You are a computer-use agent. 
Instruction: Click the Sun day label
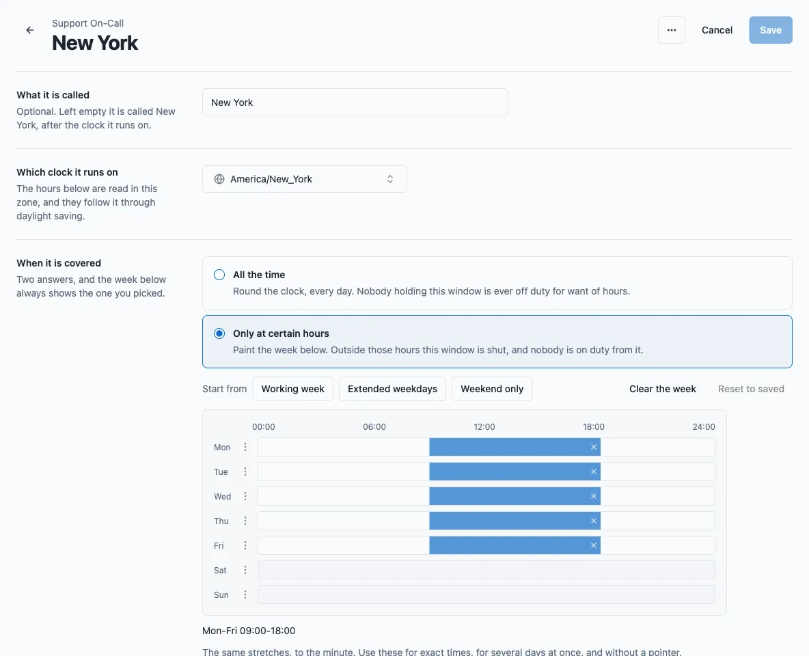click(x=221, y=595)
